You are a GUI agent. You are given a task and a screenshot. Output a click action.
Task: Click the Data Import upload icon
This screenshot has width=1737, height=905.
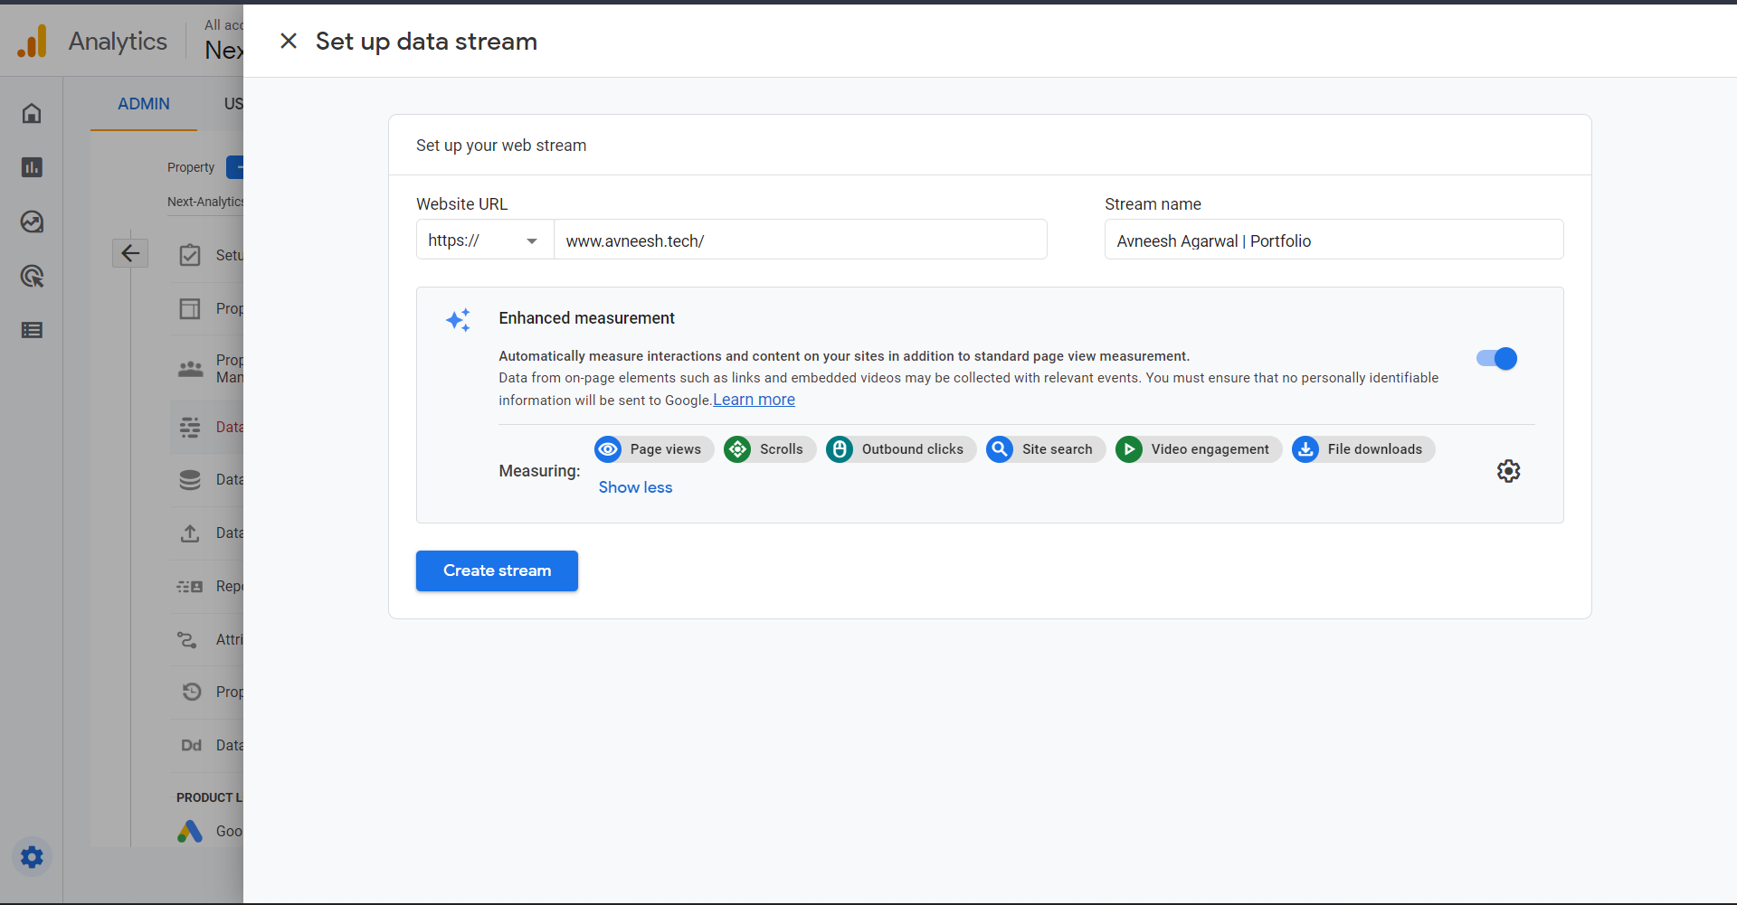click(190, 533)
